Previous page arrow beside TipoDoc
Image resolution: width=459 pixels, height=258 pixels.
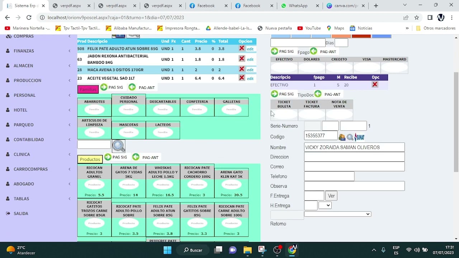pos(318,94)
